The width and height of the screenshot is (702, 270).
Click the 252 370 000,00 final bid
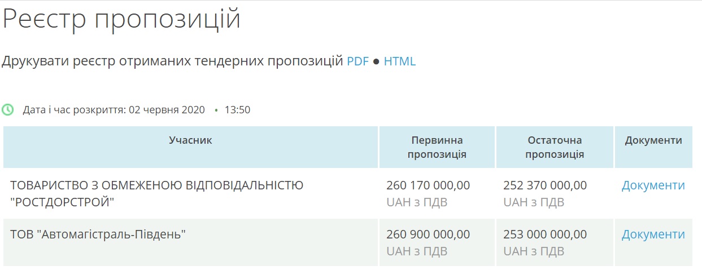click(x=545, y=185)
